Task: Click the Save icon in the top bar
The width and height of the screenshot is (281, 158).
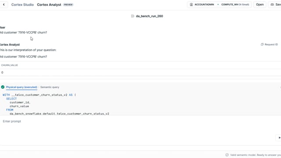Action: coord(272,4)
